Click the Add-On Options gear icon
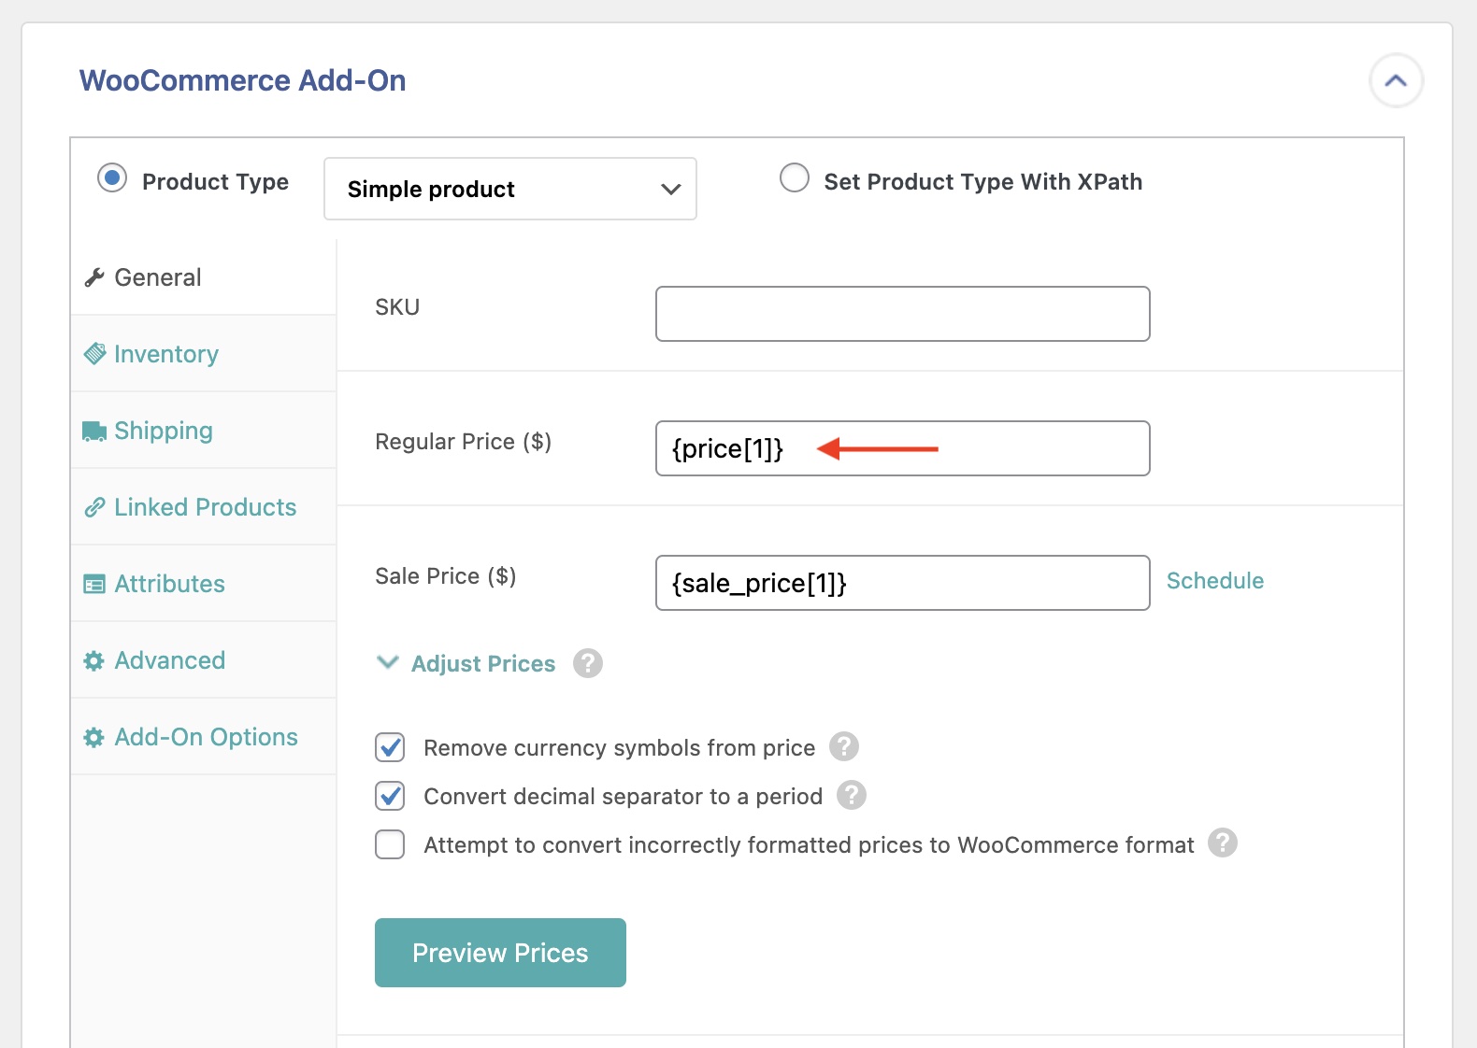 (94, 738)
